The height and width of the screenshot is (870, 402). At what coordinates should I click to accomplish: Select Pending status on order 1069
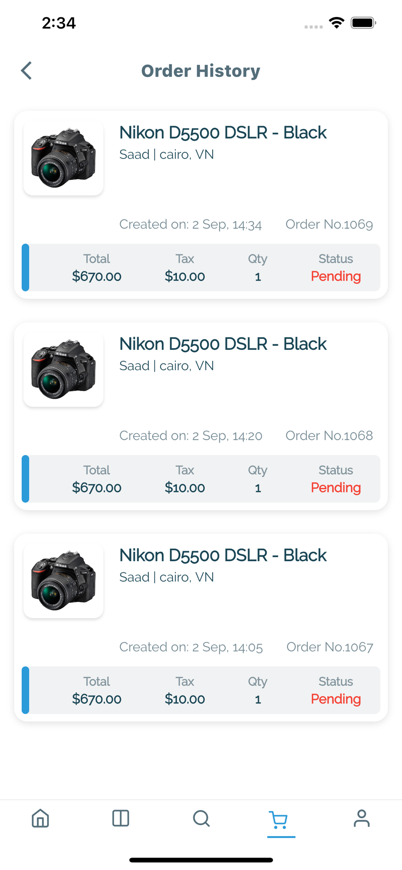point(336,277)
